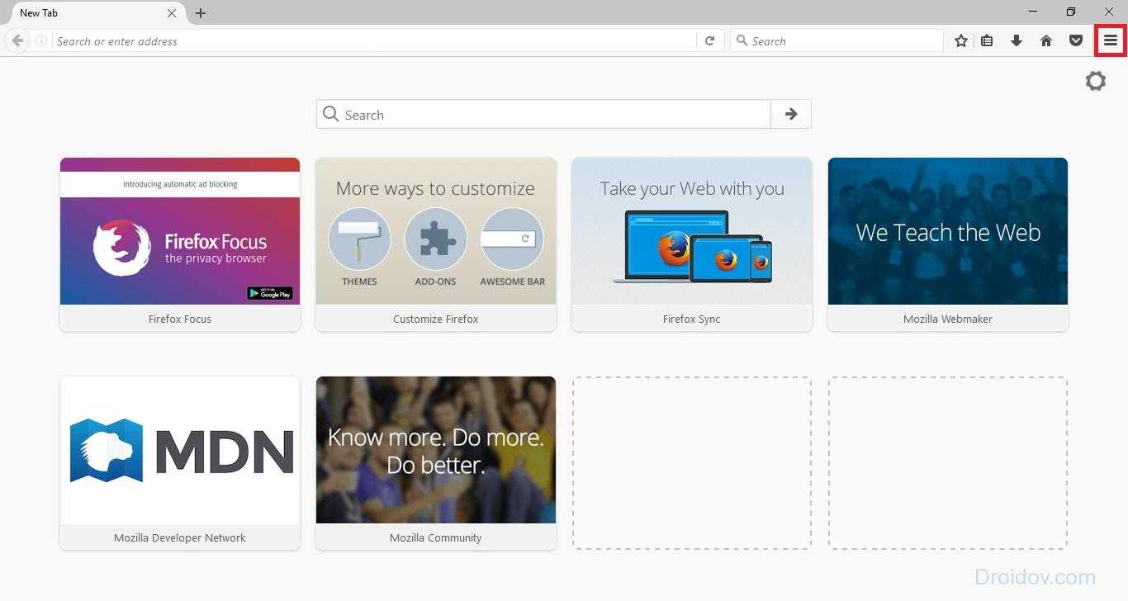Open the Downloads arrow icon
1128x601 pixels.
[x=1017, y=40]
